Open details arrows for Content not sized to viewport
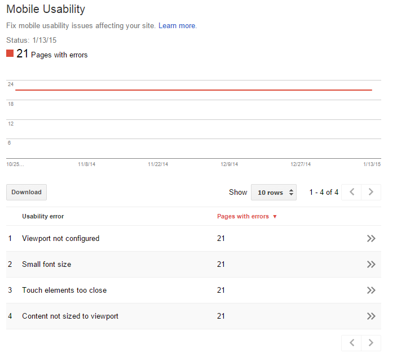397x353 pixels. coord(371,316)
